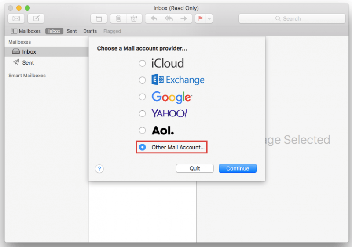Select the Google radio button

(142, 97)
